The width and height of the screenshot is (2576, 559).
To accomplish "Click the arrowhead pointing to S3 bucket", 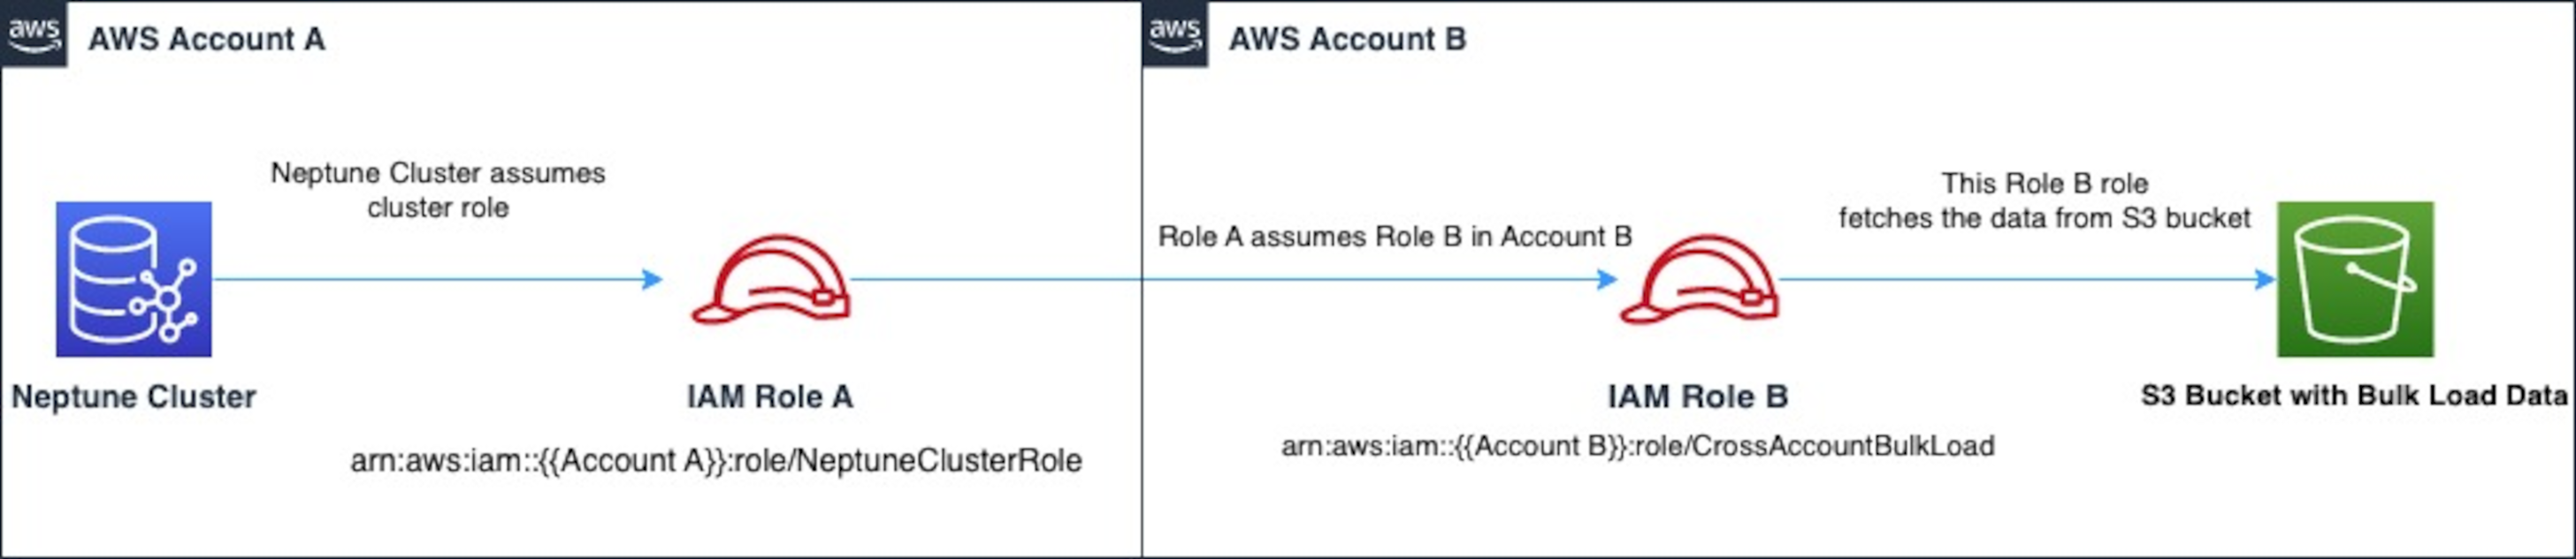I will pyautogui.click(x=2265, y=279).
